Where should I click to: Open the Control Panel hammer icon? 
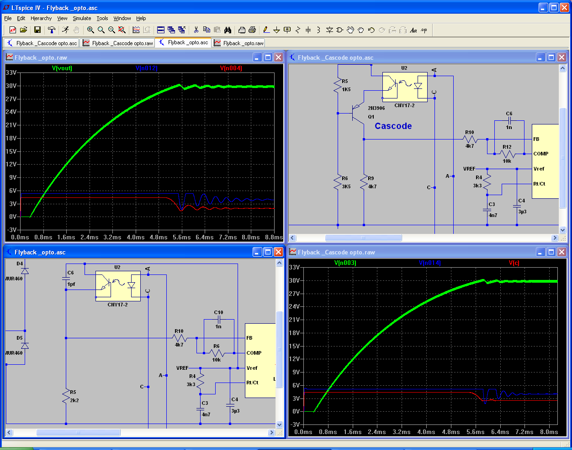pyautogui.click(x=52, y=30)
